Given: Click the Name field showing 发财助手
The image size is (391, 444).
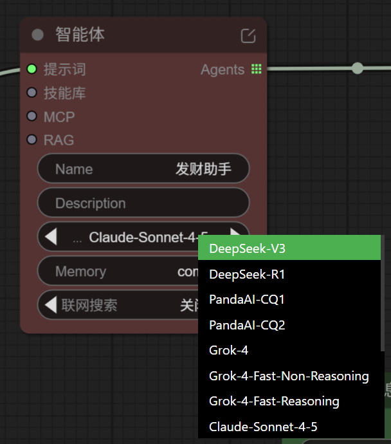Looking at the screenshot, I should 143,169.
